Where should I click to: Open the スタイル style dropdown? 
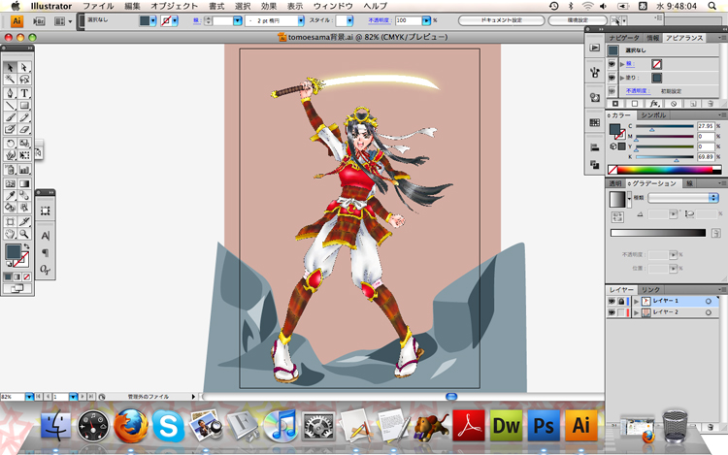(x=349, y=20)
